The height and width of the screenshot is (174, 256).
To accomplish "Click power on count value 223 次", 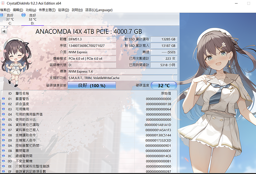I will point(164,58).
